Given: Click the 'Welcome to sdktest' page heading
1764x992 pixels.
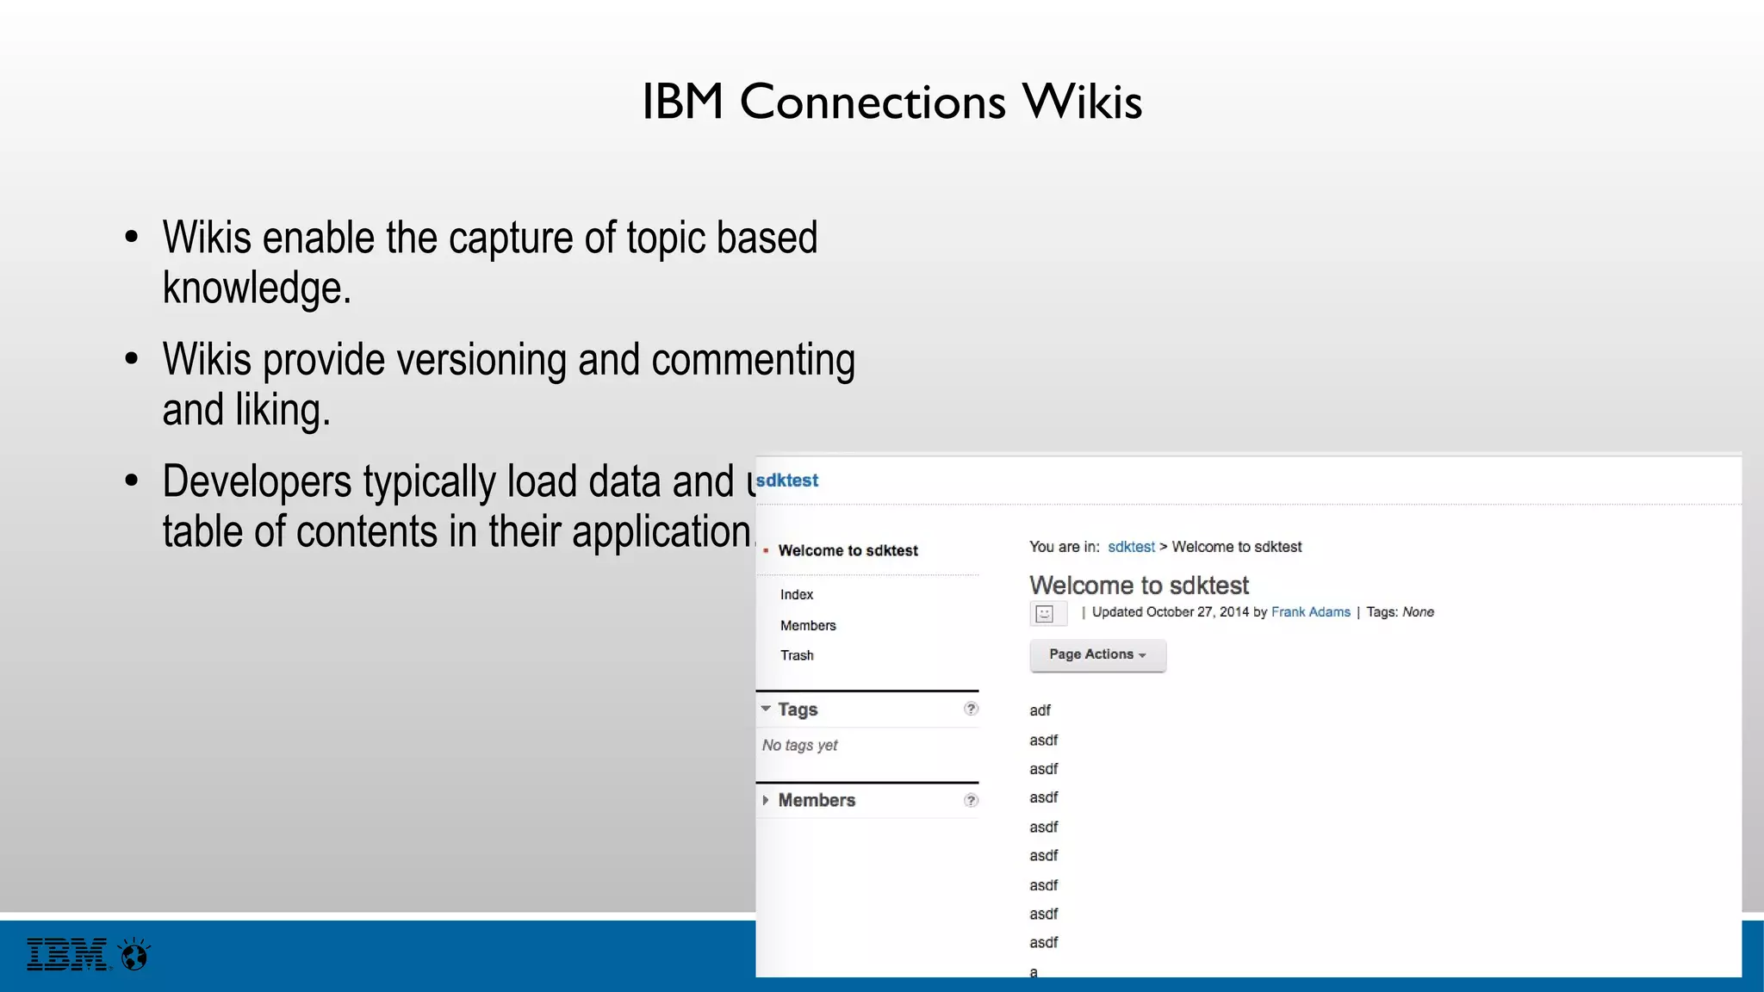Looking at the screenshot, I should [1139, 586].
